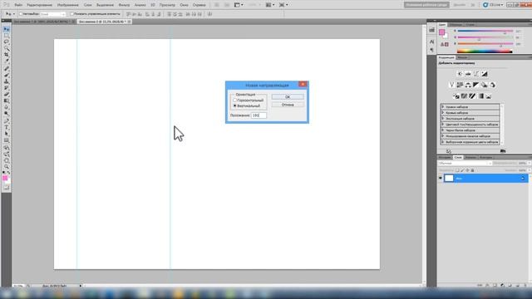Viewport: 532px width, 299px height.
Task: Open the Фильтр menu
Action: tap(124, 5)
